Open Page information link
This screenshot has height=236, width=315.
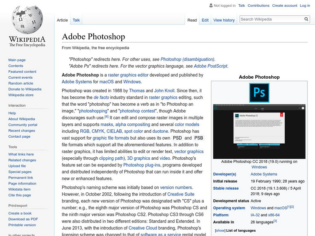22,183
